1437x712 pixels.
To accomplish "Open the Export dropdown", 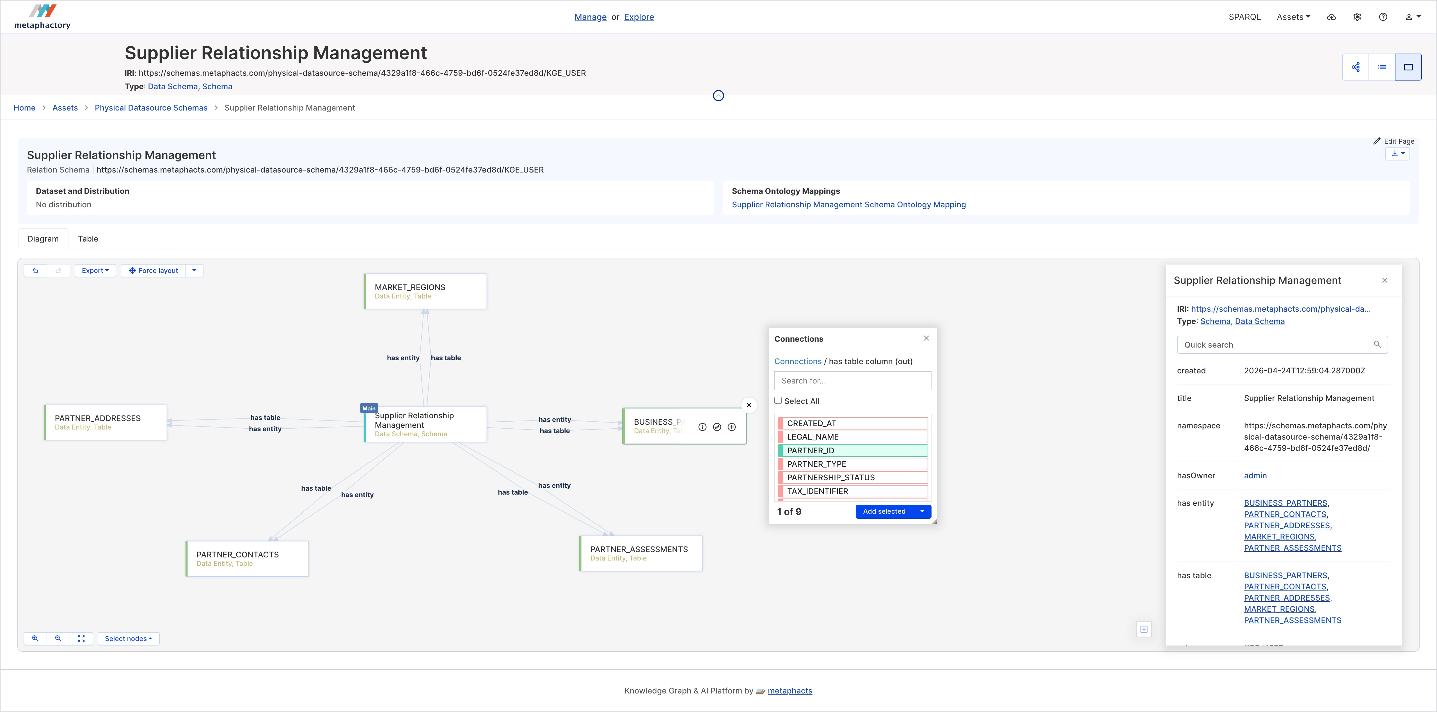I will 95,270.
